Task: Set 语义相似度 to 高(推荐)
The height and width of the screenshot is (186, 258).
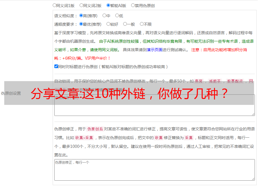Action: [81, 16]
